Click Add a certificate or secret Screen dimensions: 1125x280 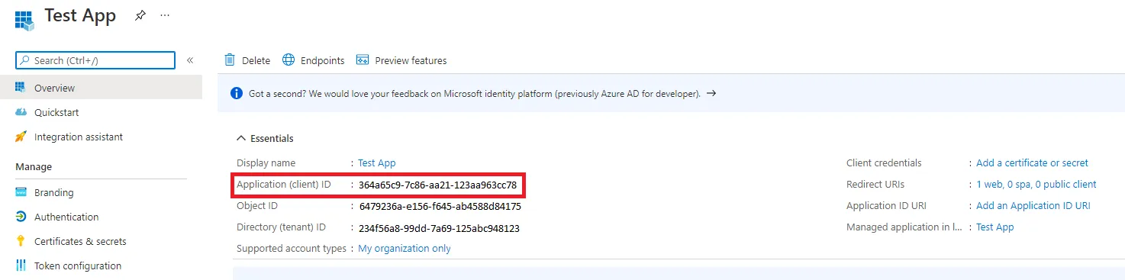coord(1032,163)
